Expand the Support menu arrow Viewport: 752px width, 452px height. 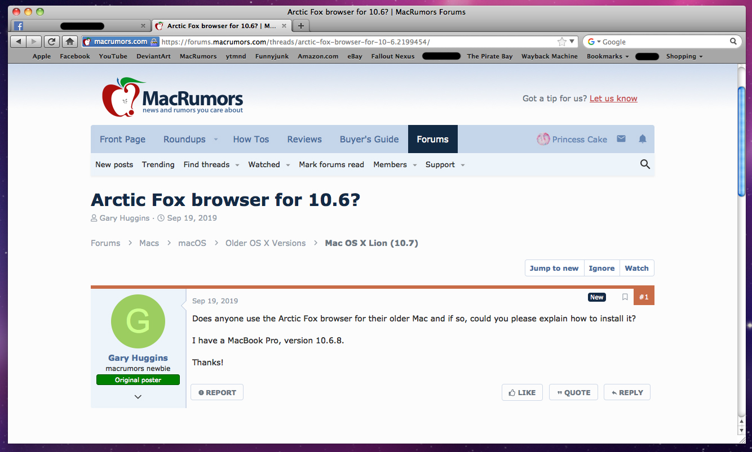(x=463, y=165)
